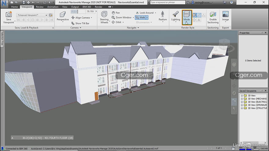Click the Select cursor icon in quick access toolbar
The height and width of the screenshot is (151, 269).
pos(50,2)
